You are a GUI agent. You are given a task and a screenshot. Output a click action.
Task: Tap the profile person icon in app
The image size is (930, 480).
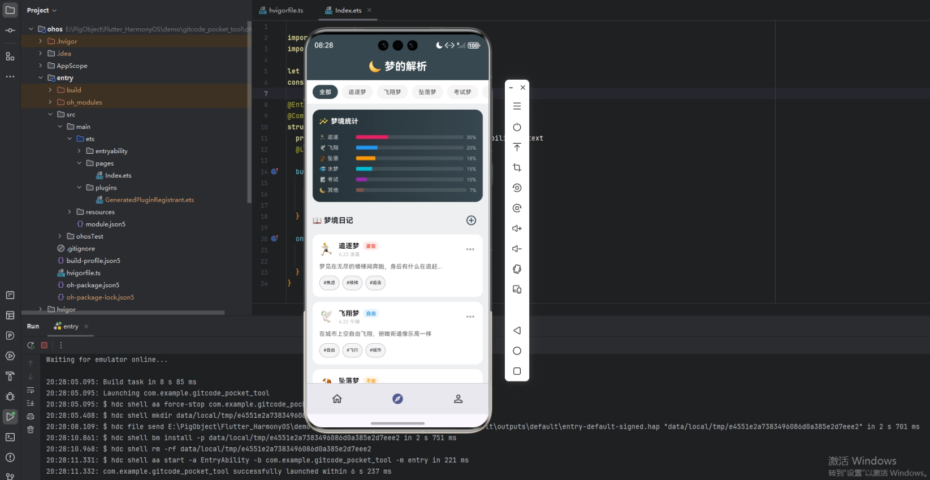tap(458, 399)
